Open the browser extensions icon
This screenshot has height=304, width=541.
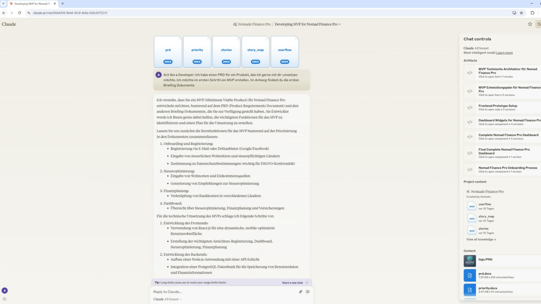click(x=533, y=13)
